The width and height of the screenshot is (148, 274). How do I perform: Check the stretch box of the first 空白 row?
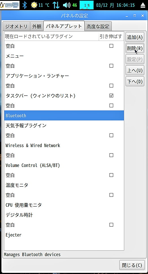[x=111, y=46]
